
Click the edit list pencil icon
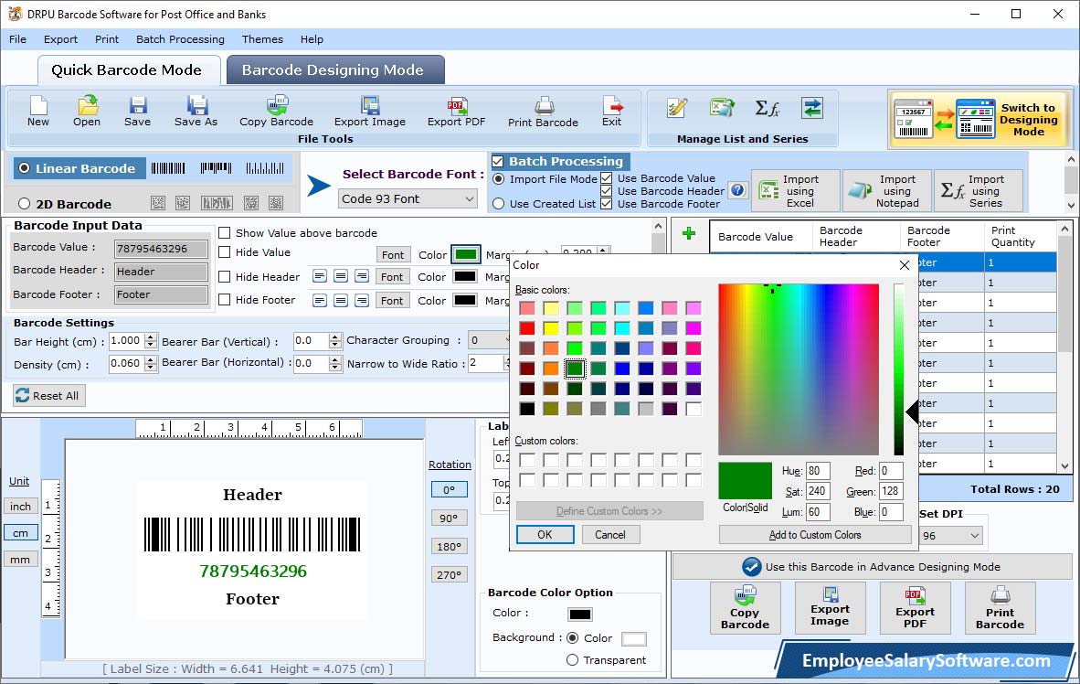677,108
